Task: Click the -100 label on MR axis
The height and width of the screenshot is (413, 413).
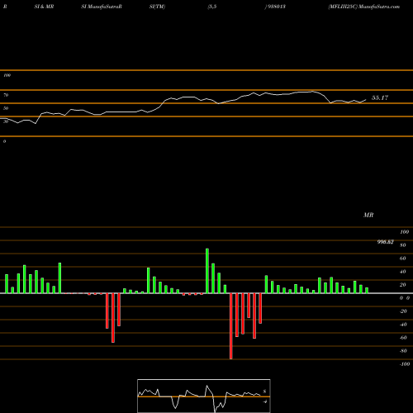Action: [x=405, y=364]
